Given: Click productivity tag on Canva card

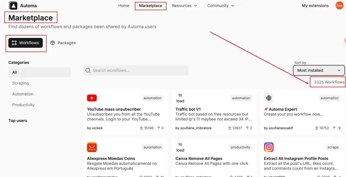Looking at the screenshot, I should [x=240, y=147].
